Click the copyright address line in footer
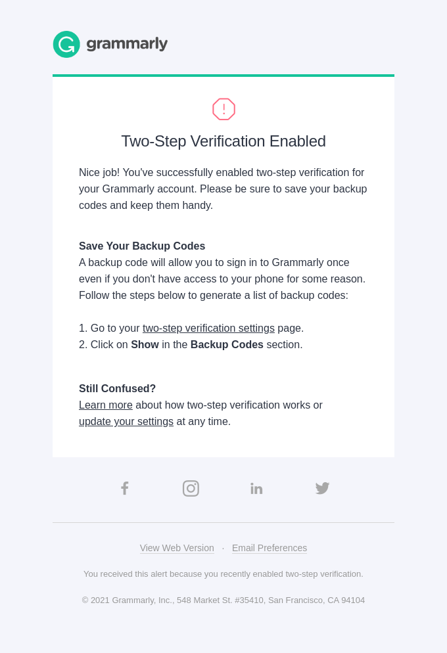The height and width of the screenshot is (653, 447). point(223,600)
